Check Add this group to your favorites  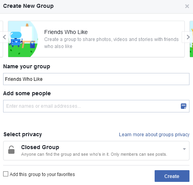(5, 174)
